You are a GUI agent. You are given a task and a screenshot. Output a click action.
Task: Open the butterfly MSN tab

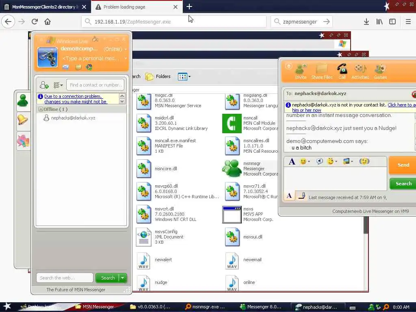[23, 141]
